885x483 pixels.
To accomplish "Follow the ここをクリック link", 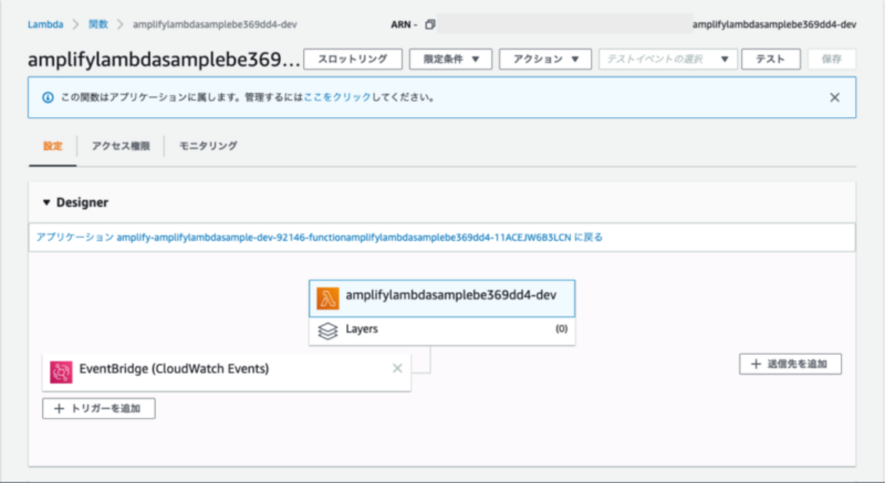I will pos(338,97).
